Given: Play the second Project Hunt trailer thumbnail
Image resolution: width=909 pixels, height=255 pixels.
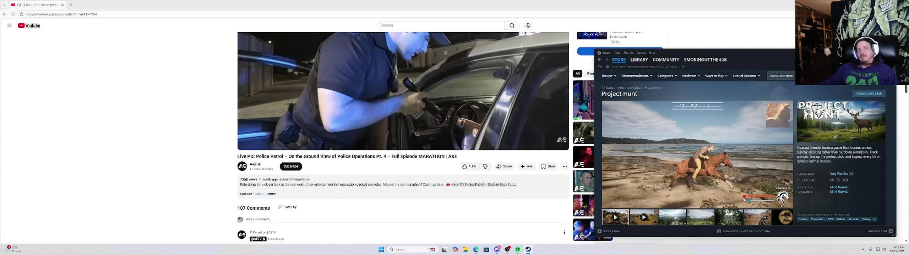Looking at the screenshot, I should [x=644, y=217].
